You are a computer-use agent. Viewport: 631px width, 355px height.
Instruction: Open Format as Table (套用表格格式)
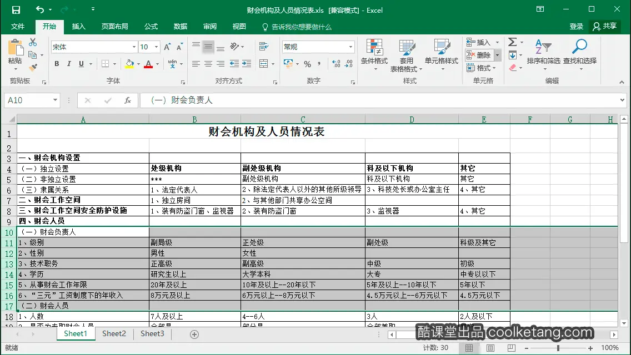[x=407, y=55]
